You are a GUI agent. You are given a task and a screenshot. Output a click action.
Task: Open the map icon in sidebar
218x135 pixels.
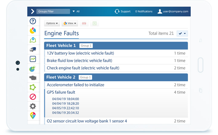pyautogui.click(x=33, y=40)
